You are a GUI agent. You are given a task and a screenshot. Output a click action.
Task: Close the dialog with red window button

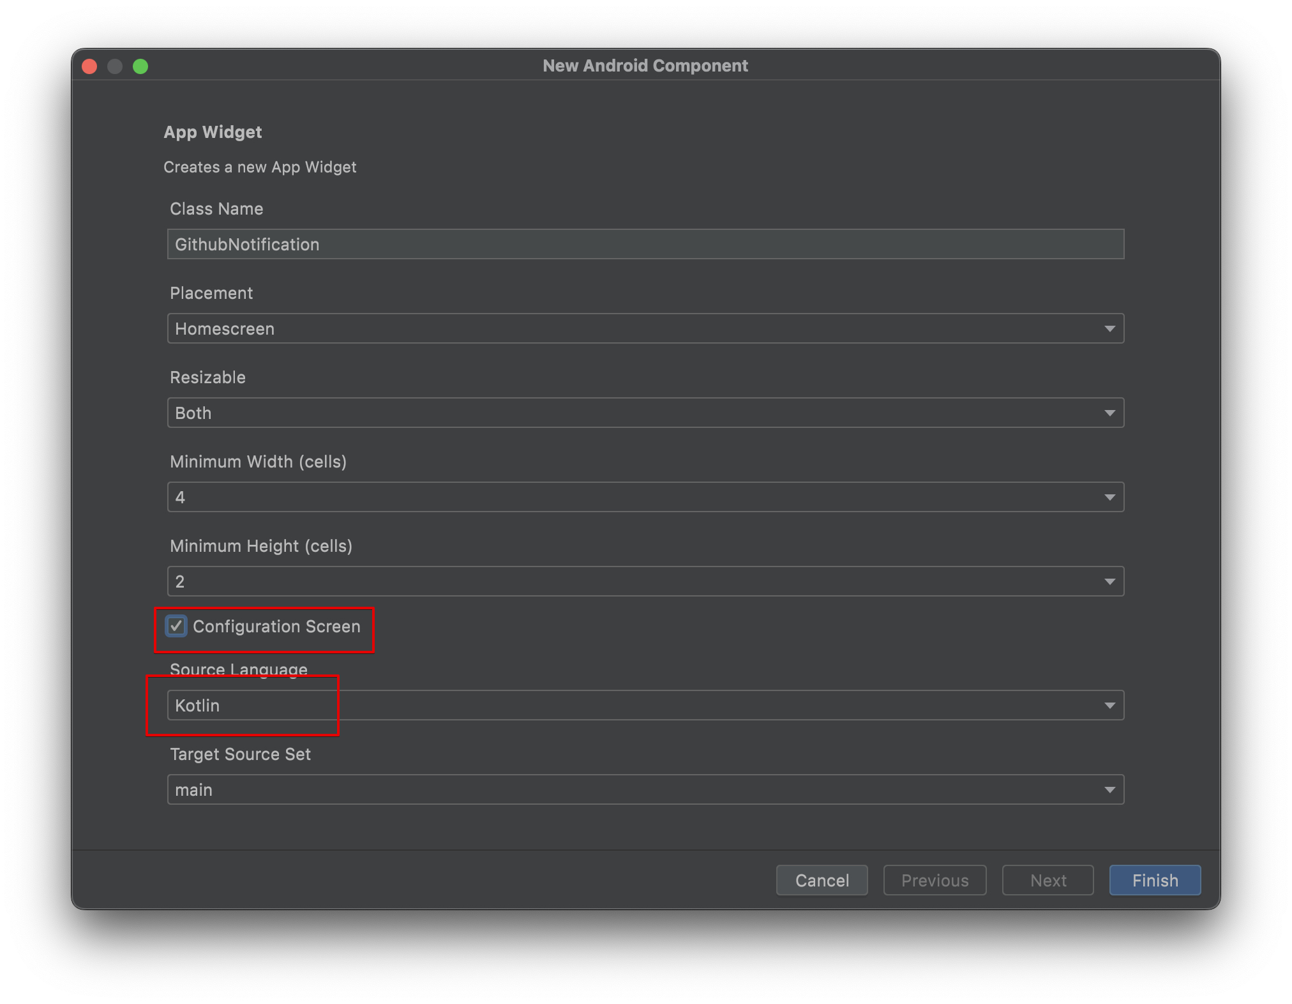[90, 66]
